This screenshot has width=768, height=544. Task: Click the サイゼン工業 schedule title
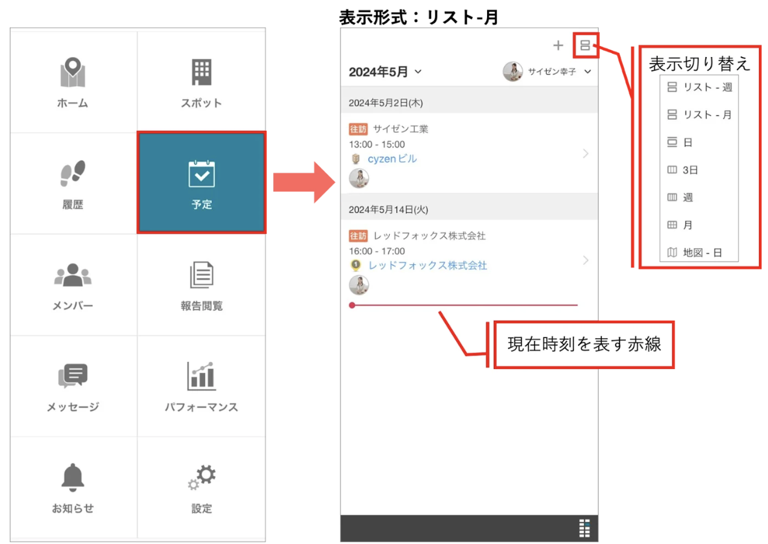(401, 129)
